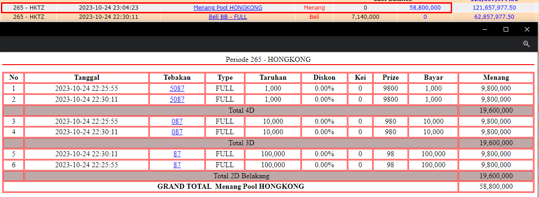Select the red Menang status in the highlighted row
This screenshot has height=197, width=539.
tap(314, 7)
